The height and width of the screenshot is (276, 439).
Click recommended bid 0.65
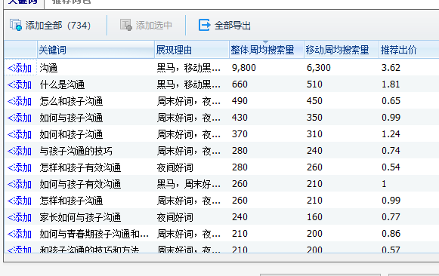(391, 101)
